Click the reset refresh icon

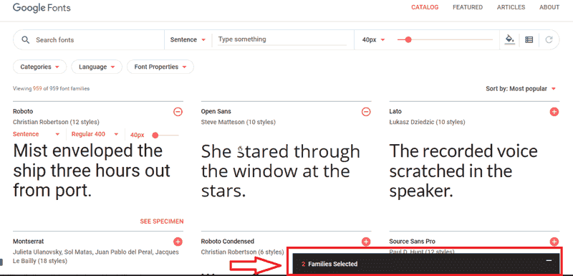coord(549,39)
